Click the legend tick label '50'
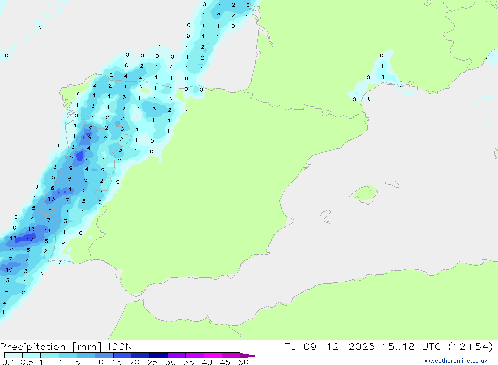Screen dimensions: 498x365 [x=243, y=362]
